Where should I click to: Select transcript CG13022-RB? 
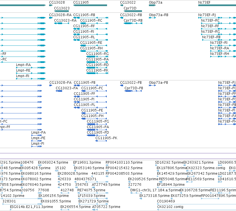coord(131,15)
